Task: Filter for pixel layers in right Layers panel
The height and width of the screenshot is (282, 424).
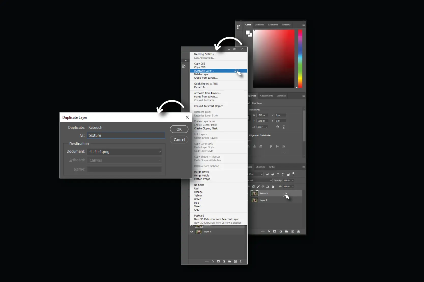Action: 267,174
